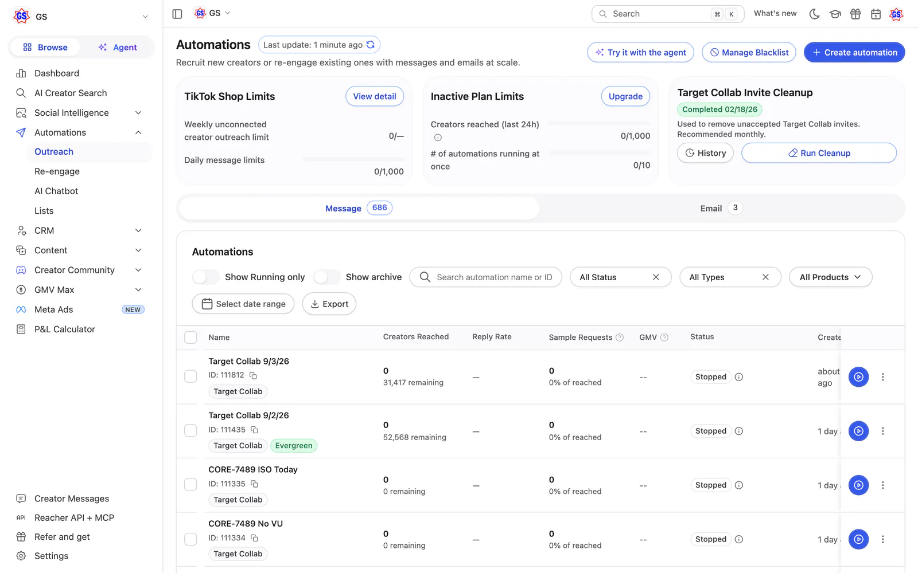Show status info for Target Collab 9/3/26
The width and height of the screenshot is (918, 573).
(739, 377)
